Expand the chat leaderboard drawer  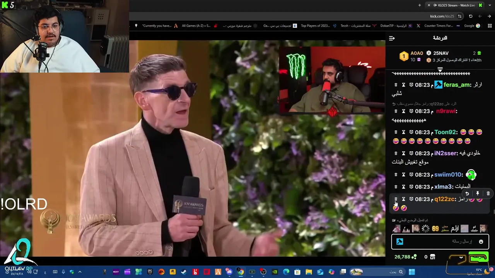click(440, 69)
